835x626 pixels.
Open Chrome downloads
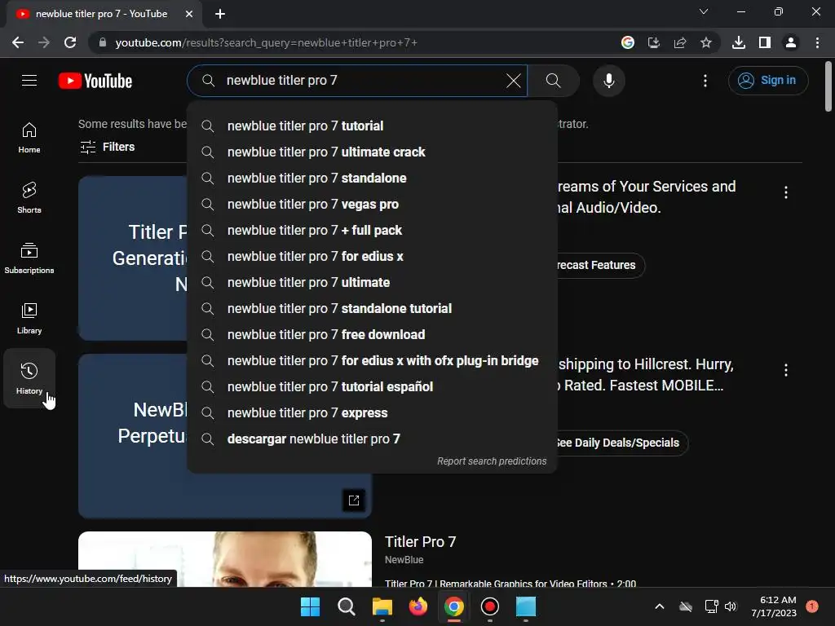(739, 42)
